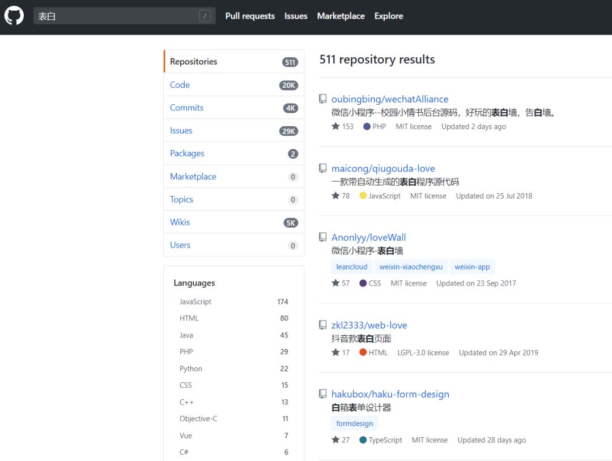Go to Marketplace in the header
The width and height of the screenshot is (612, 461).
click(x=341, y=16)
